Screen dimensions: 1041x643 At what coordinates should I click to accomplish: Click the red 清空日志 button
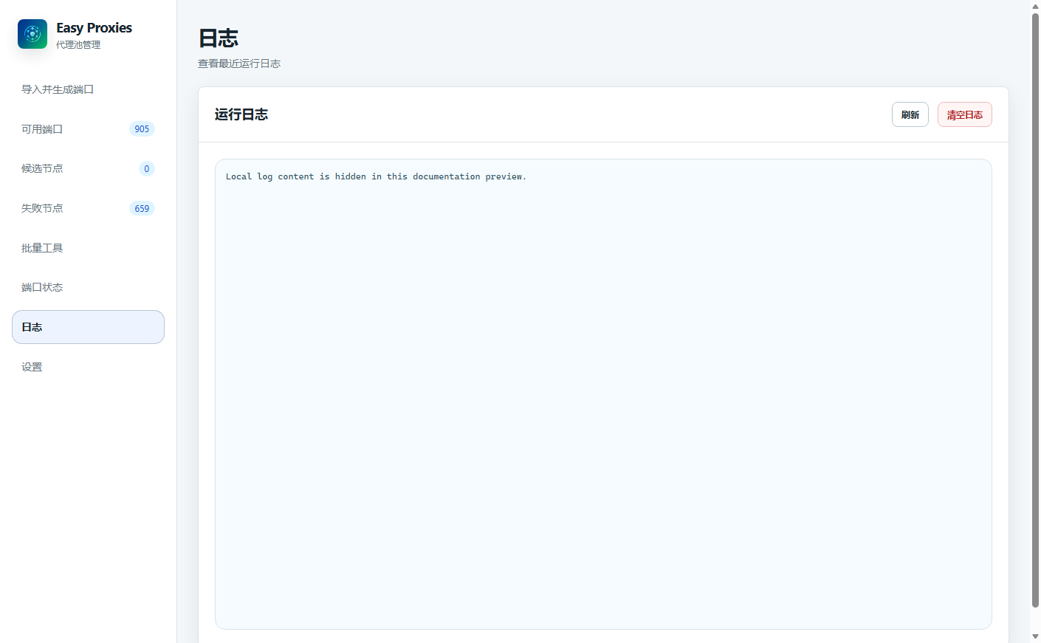(965, 114)
